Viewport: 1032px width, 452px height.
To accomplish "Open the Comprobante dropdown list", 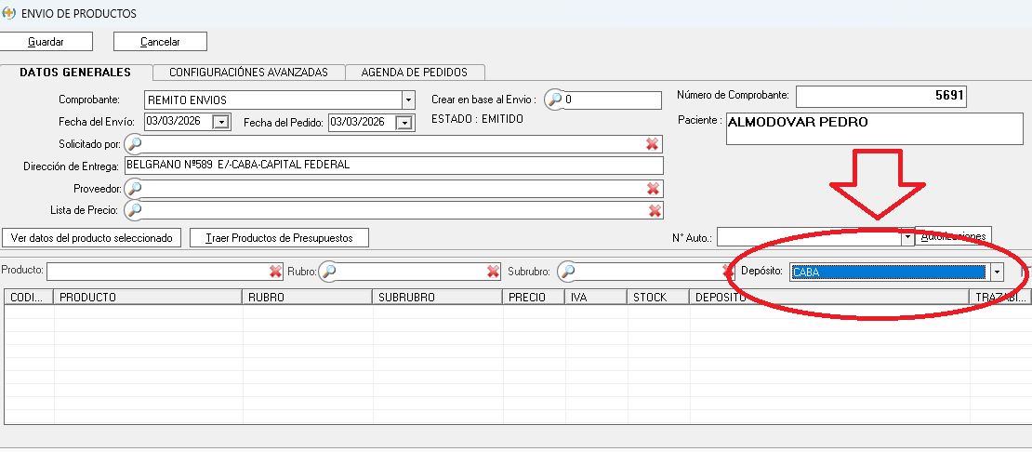I will [x=408, y=100].
